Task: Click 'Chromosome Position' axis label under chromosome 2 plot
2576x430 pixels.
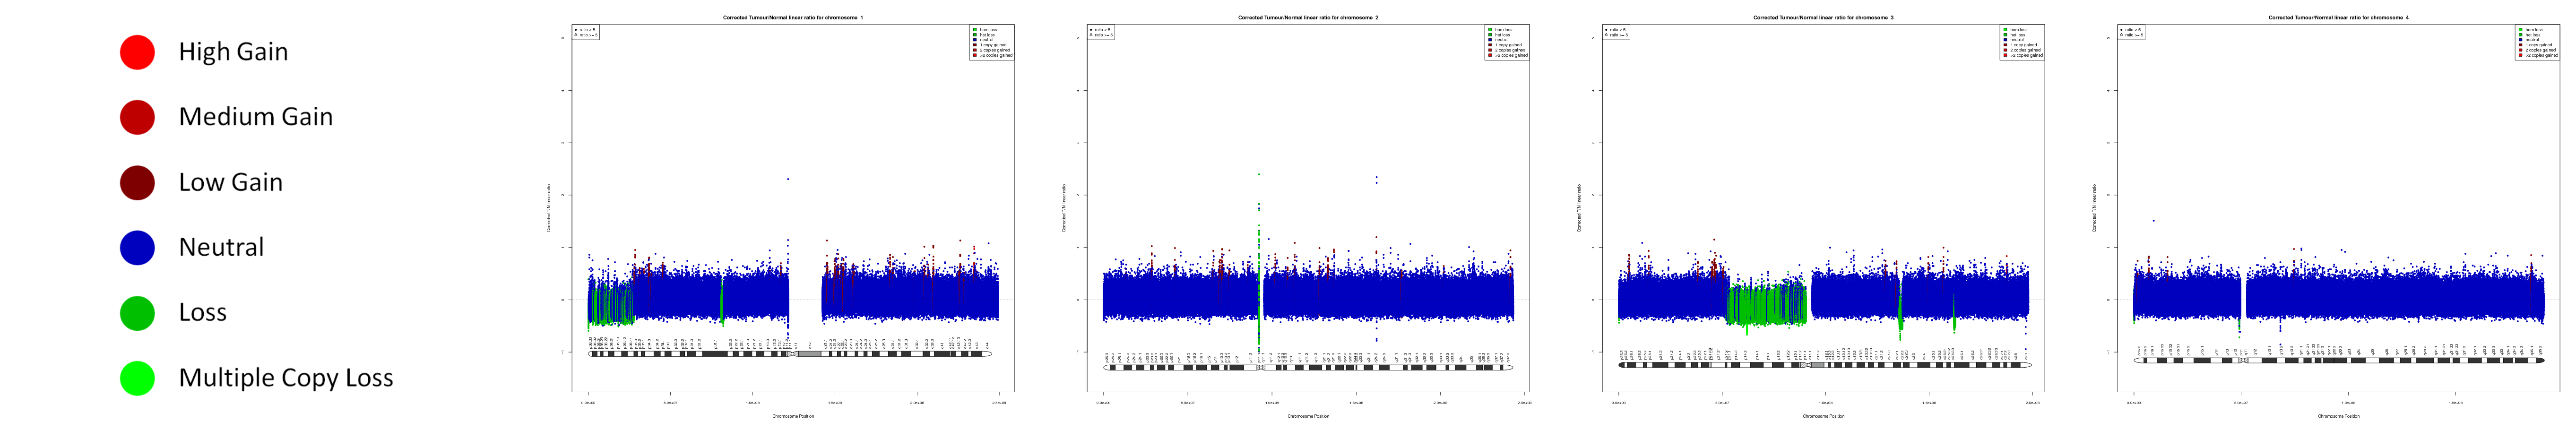Action: coord(1308,416)
